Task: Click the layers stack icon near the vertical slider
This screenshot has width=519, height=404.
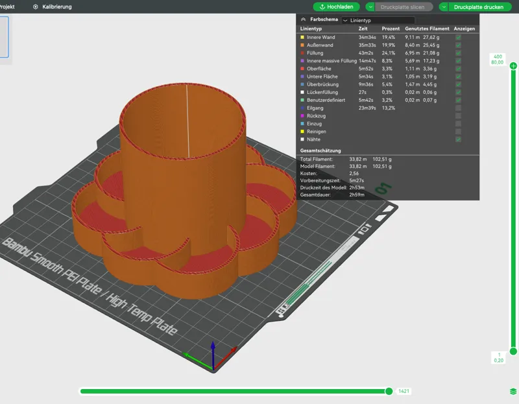Action: pos(513,392)
